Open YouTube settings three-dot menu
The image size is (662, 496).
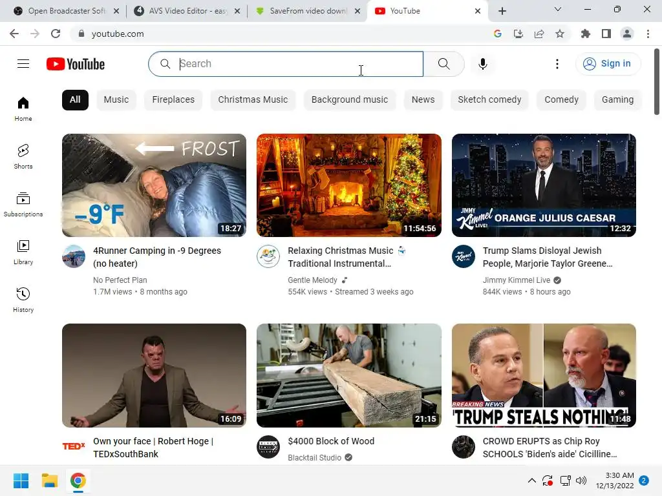coord(557,64)
